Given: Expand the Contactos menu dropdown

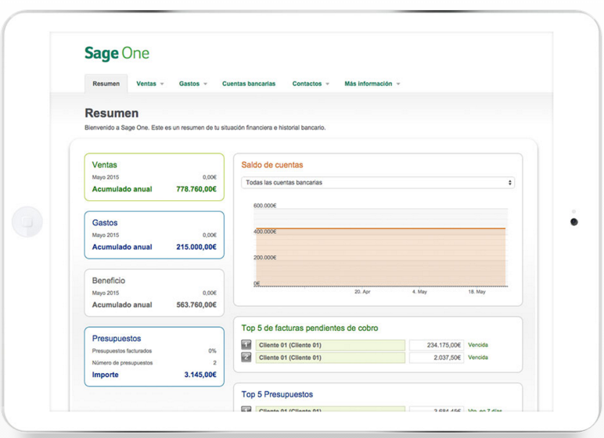Looking at the screenshot, I should [x=311, y=84].
